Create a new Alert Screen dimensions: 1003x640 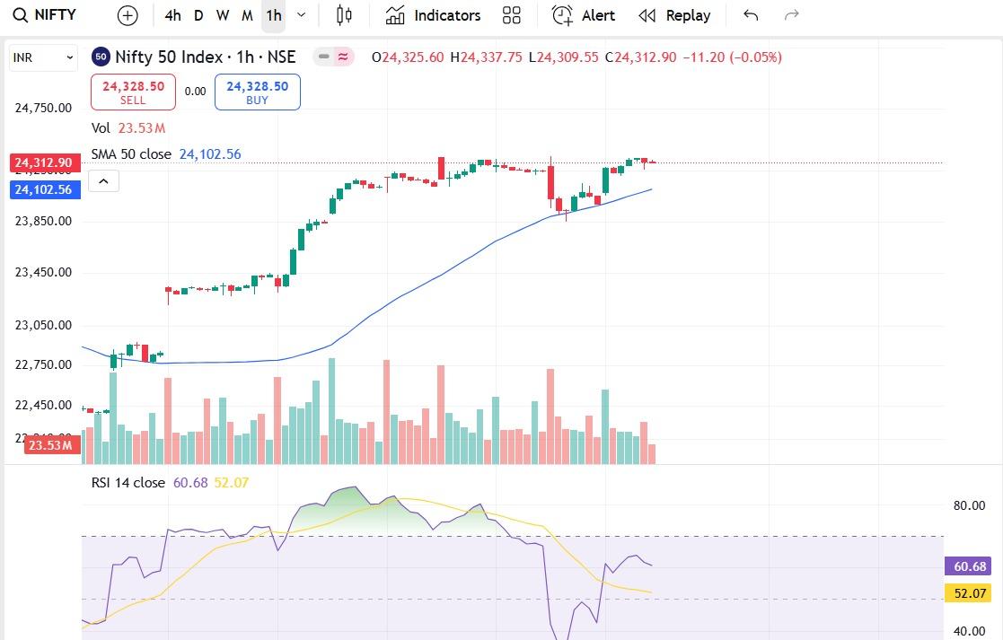pyautogui.click(x=584, y=15)
